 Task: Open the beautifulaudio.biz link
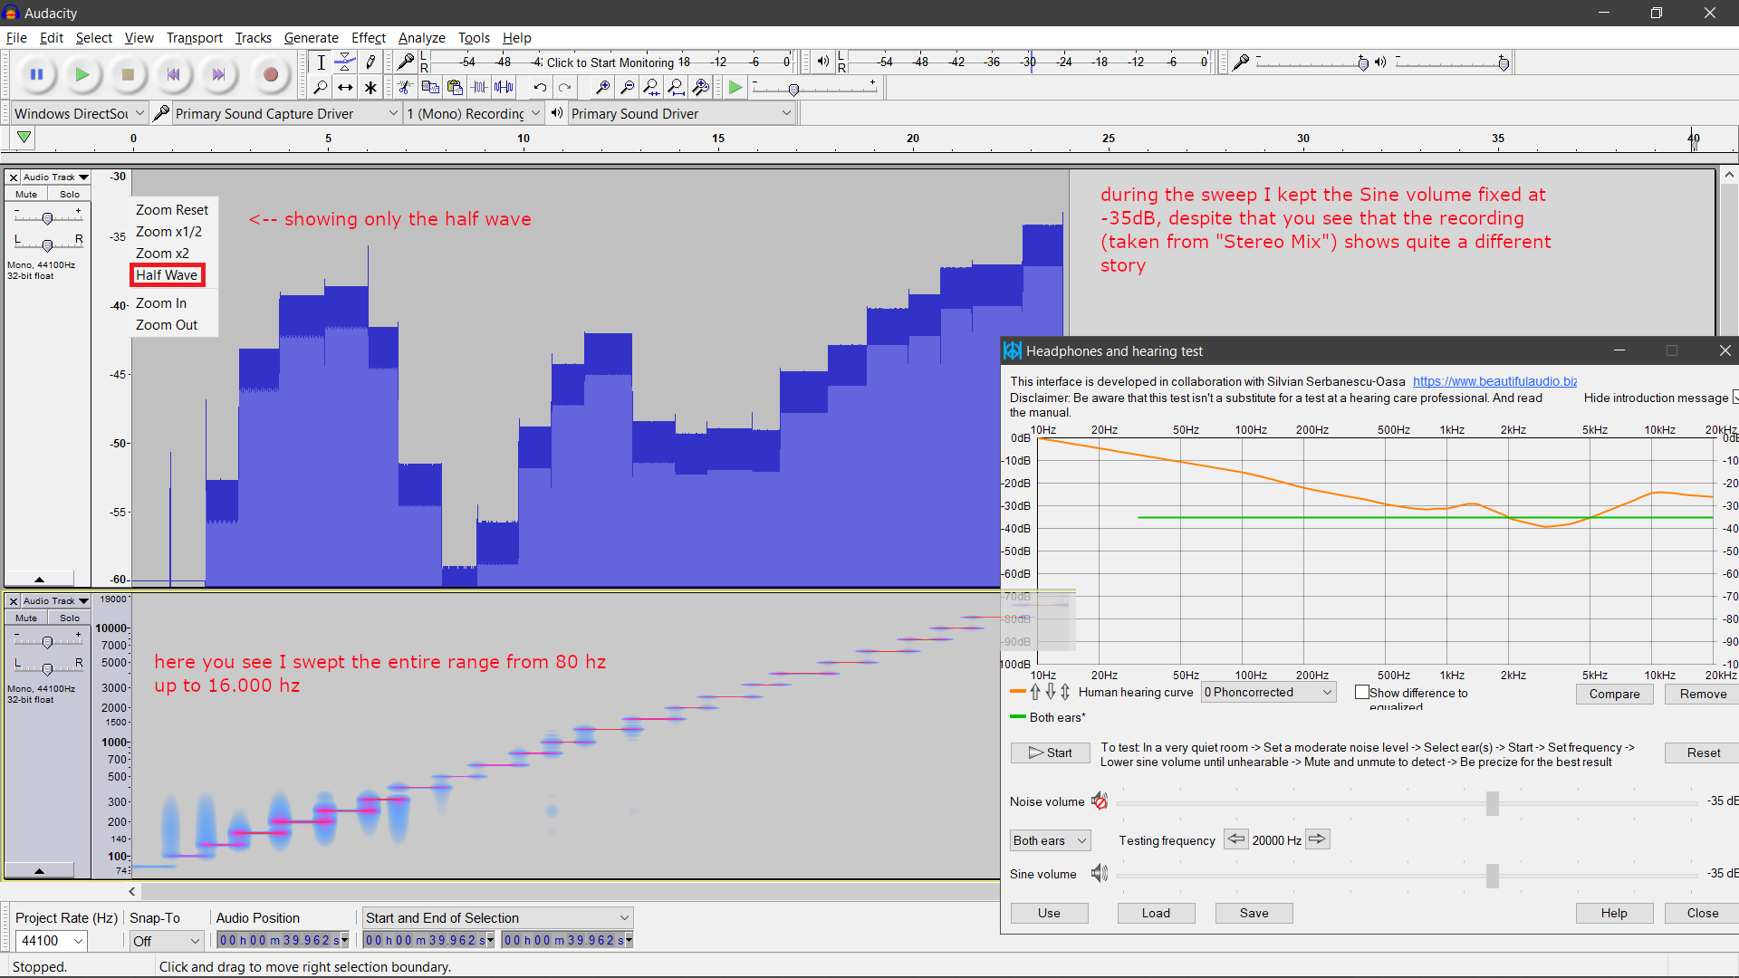point(1494,381)
